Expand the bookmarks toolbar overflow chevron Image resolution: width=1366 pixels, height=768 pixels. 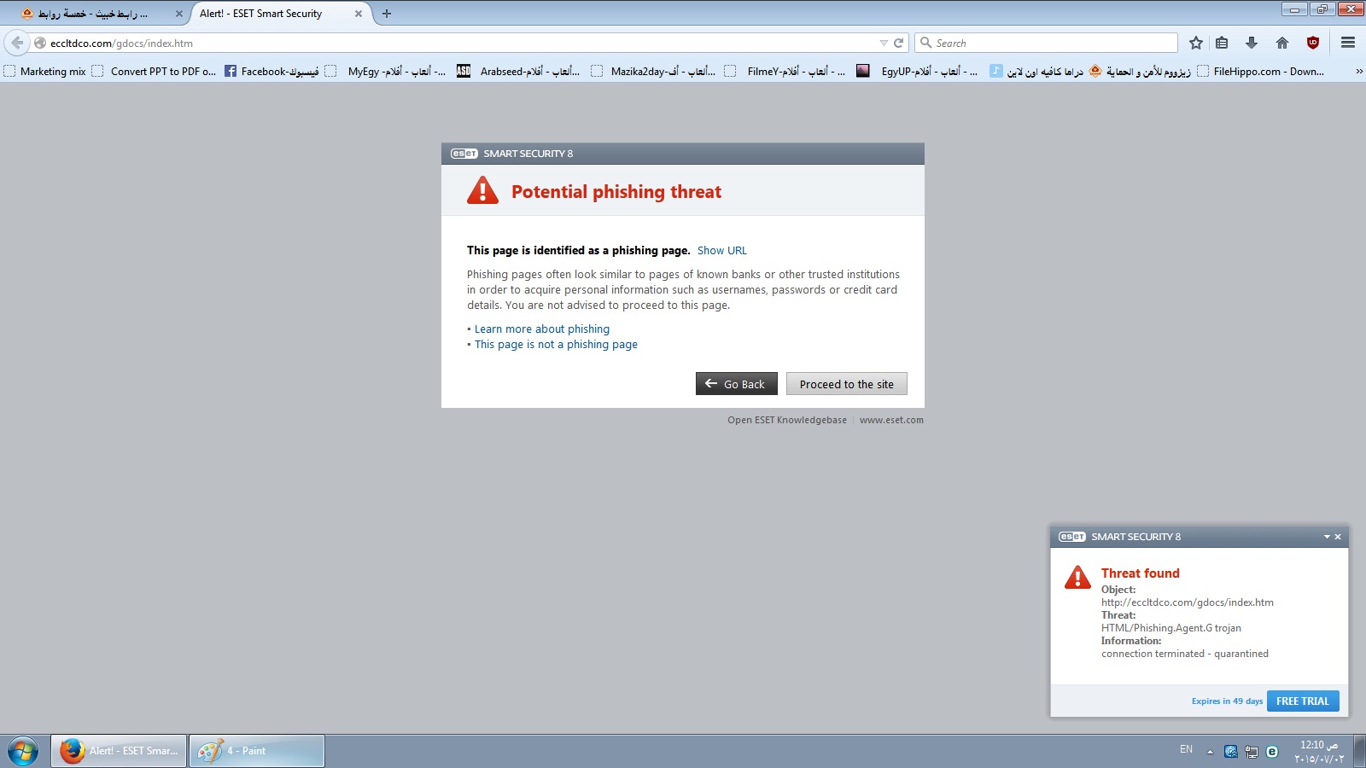pyautogui.click(x=1358, y=72)
